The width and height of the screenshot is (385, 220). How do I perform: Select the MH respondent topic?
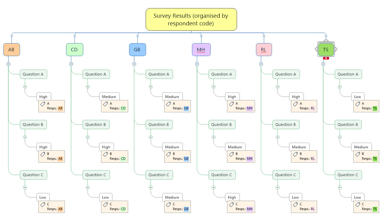tap(201, 50)
